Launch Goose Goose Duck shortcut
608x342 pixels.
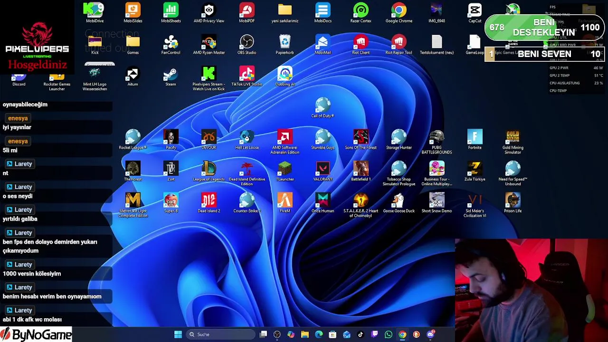point(399,203)
